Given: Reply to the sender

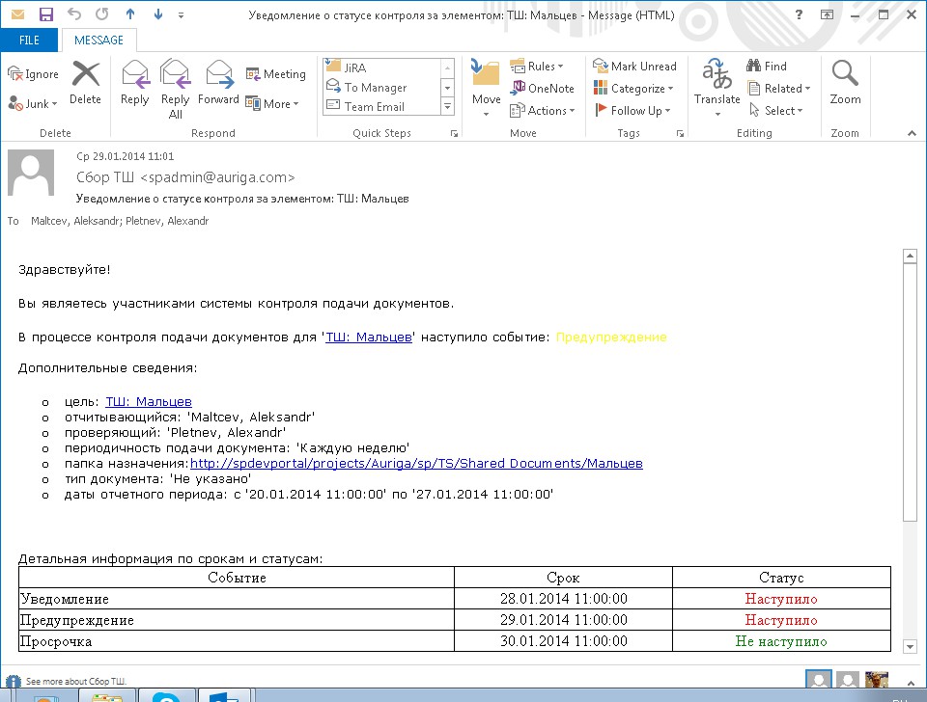Looking at the screenshot, I should click(x=135, y=83).
